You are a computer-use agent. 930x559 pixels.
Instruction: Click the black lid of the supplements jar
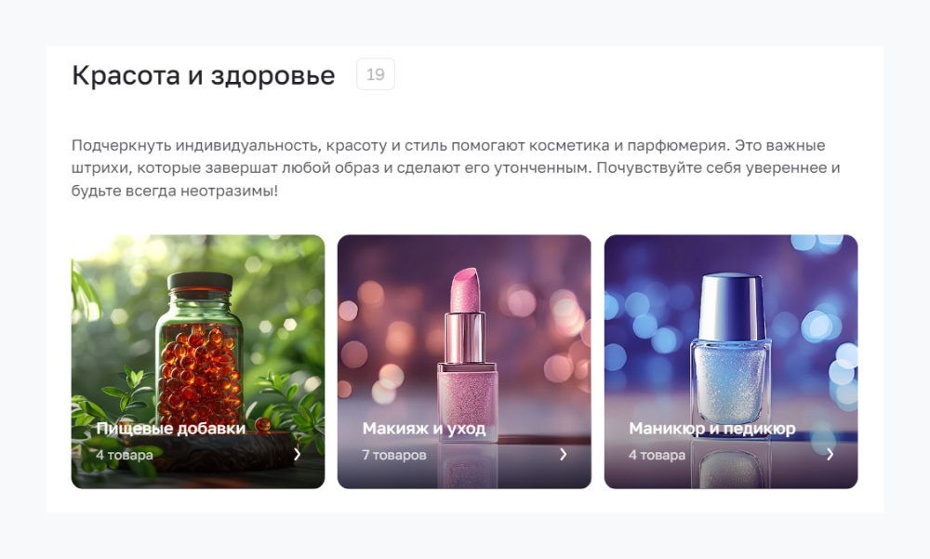click(200, 281)
